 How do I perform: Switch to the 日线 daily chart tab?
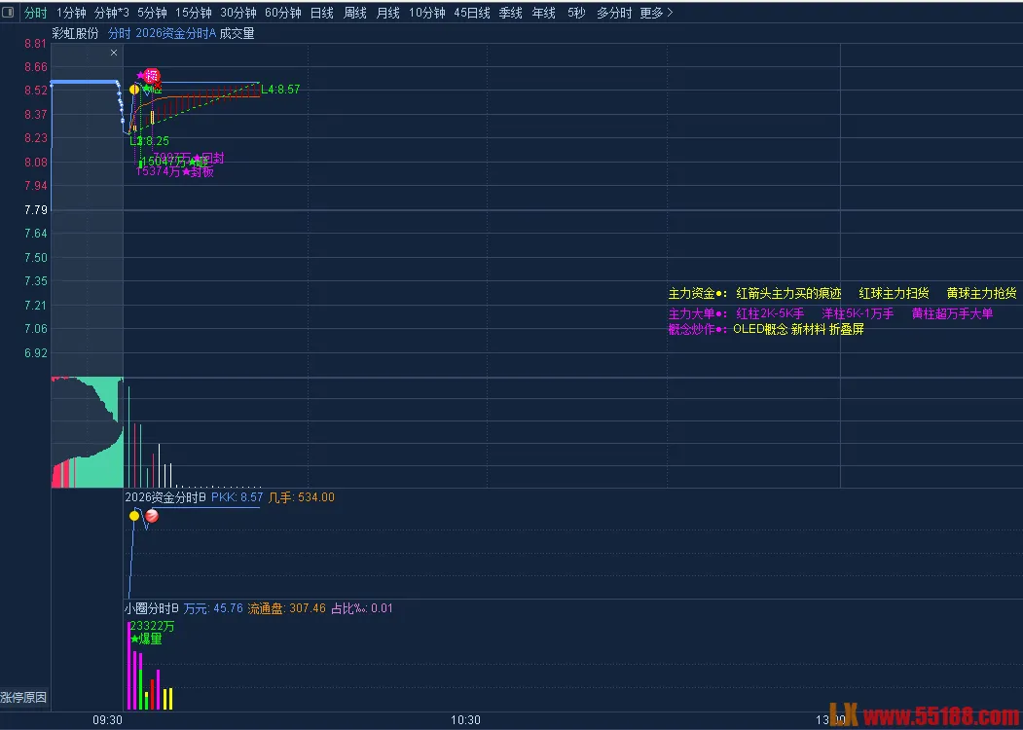321,13
